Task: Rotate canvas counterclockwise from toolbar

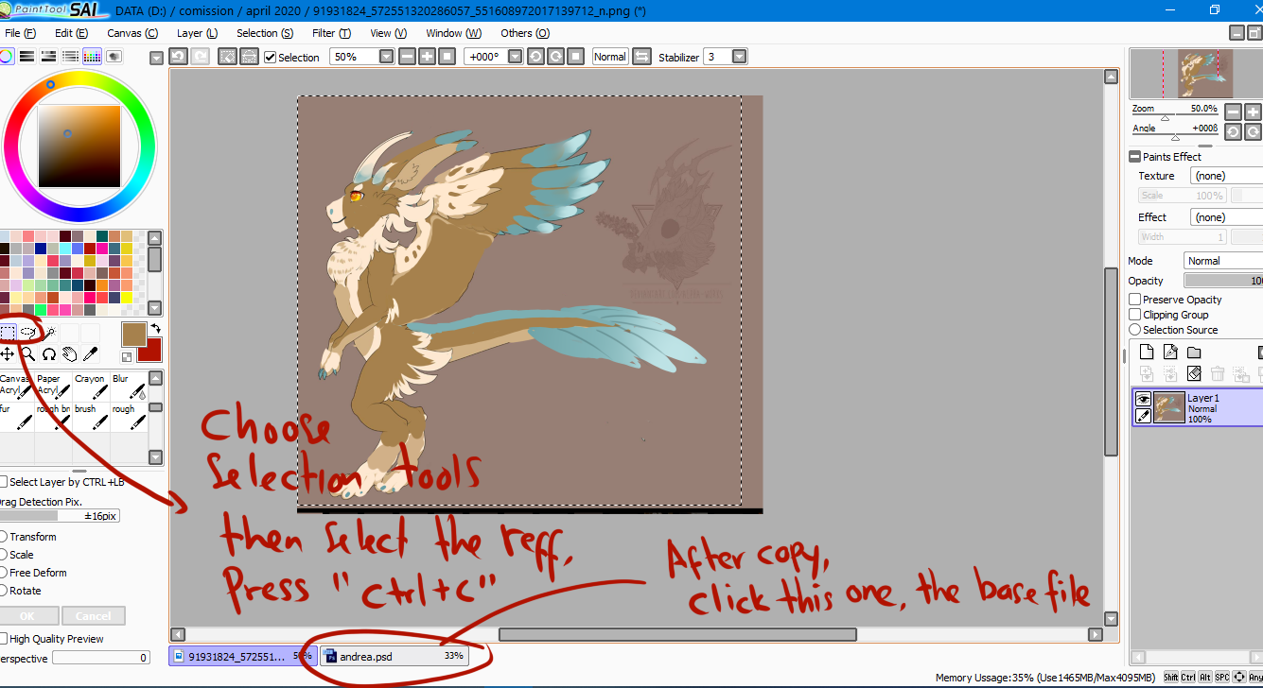Action: [x=535, y=57]
